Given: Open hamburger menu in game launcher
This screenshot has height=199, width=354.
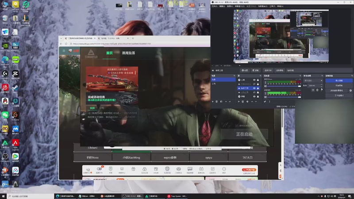Looking at the screenshot, I should point(64,51).
